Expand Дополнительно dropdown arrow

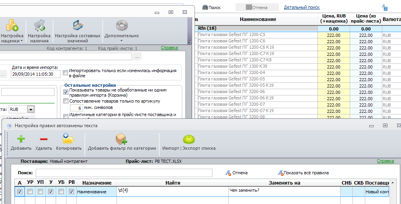(x=121, y=40)
